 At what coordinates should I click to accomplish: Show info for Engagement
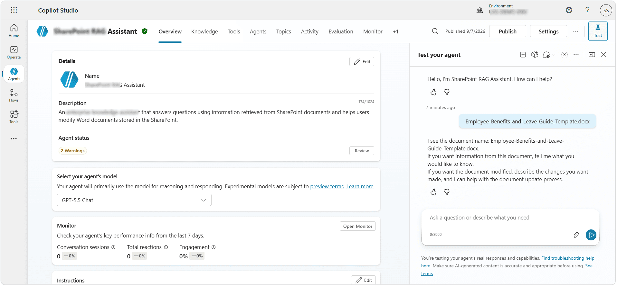point(214,247)
